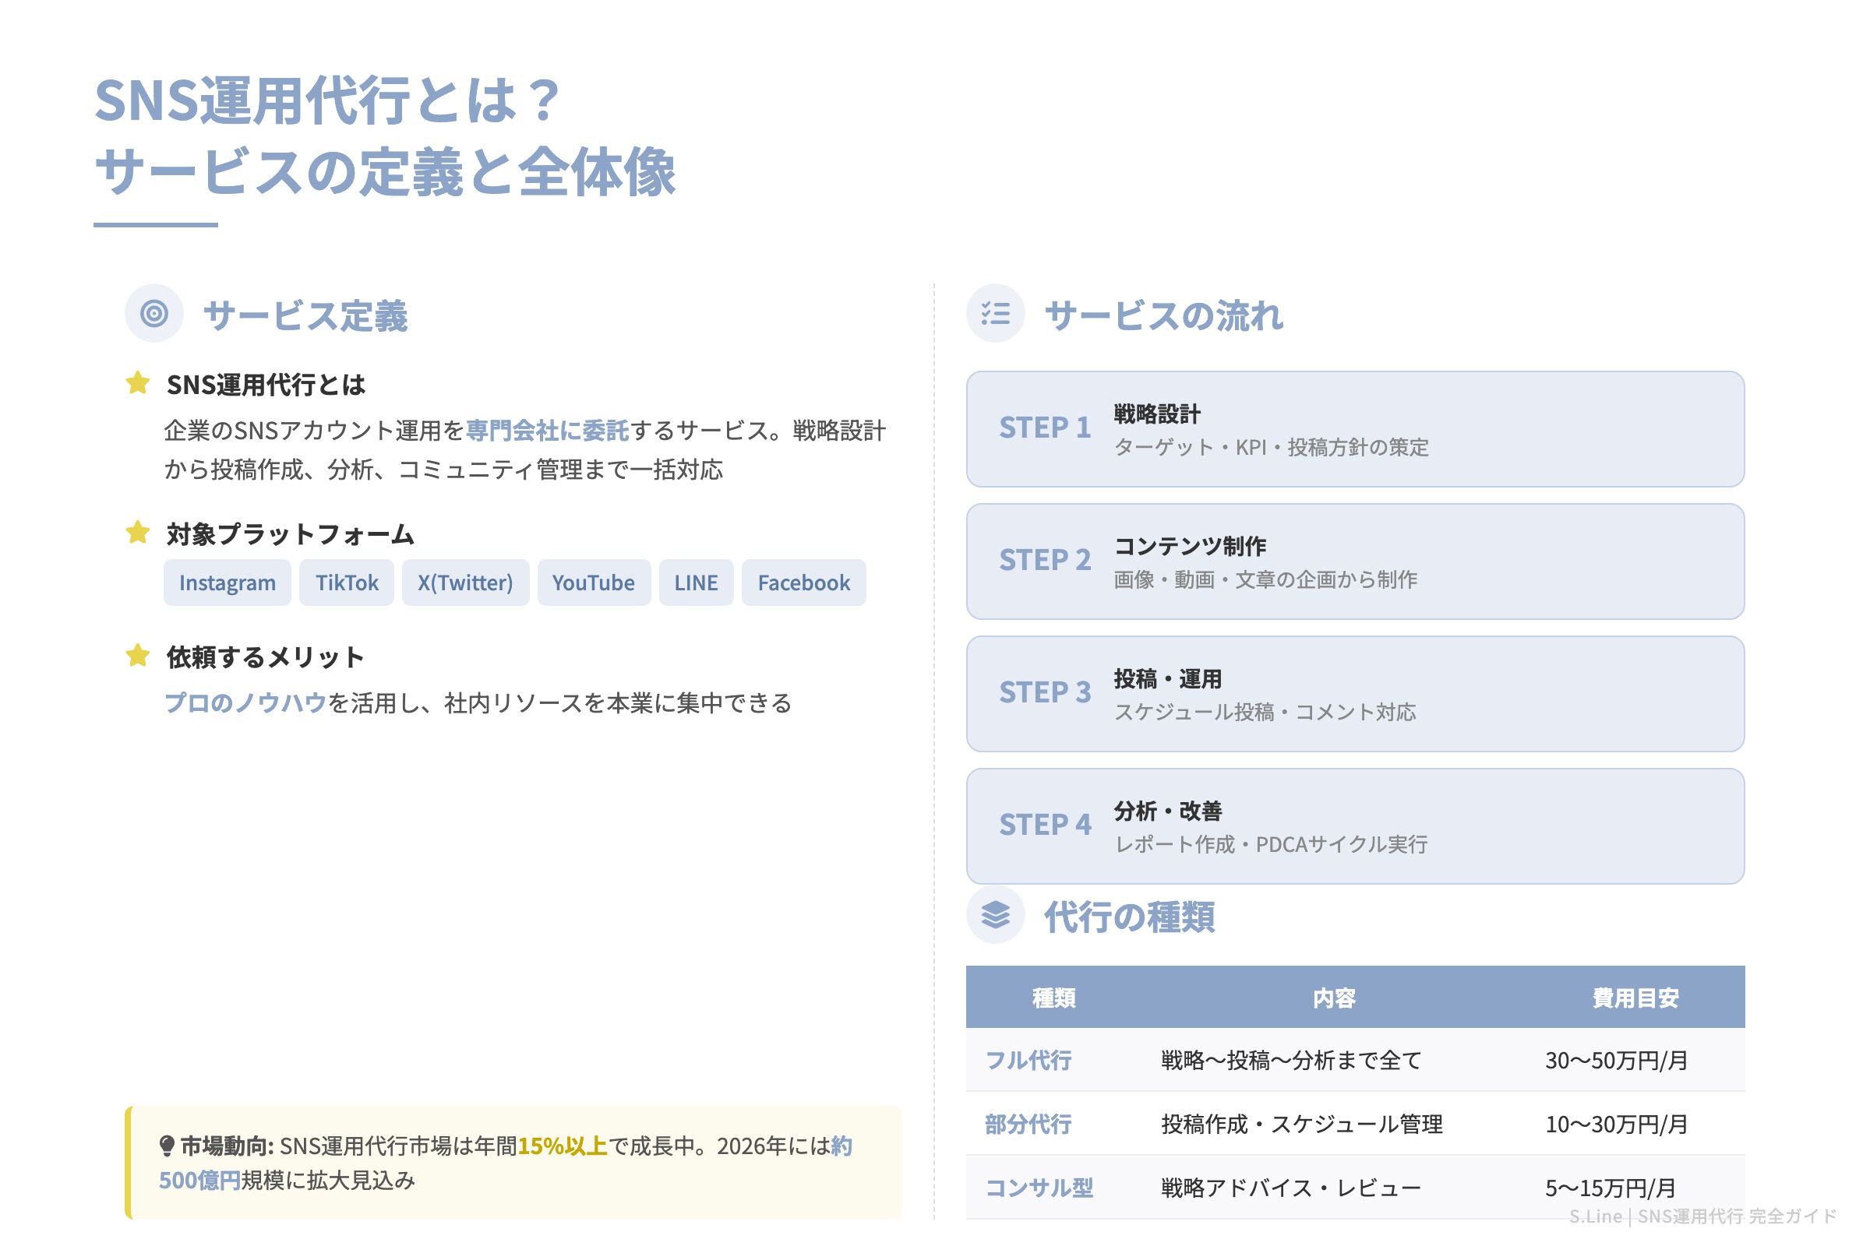Screen dimensions: 1870x1246
Task: Select the YouTube platform badge
Action: (594, 583)
